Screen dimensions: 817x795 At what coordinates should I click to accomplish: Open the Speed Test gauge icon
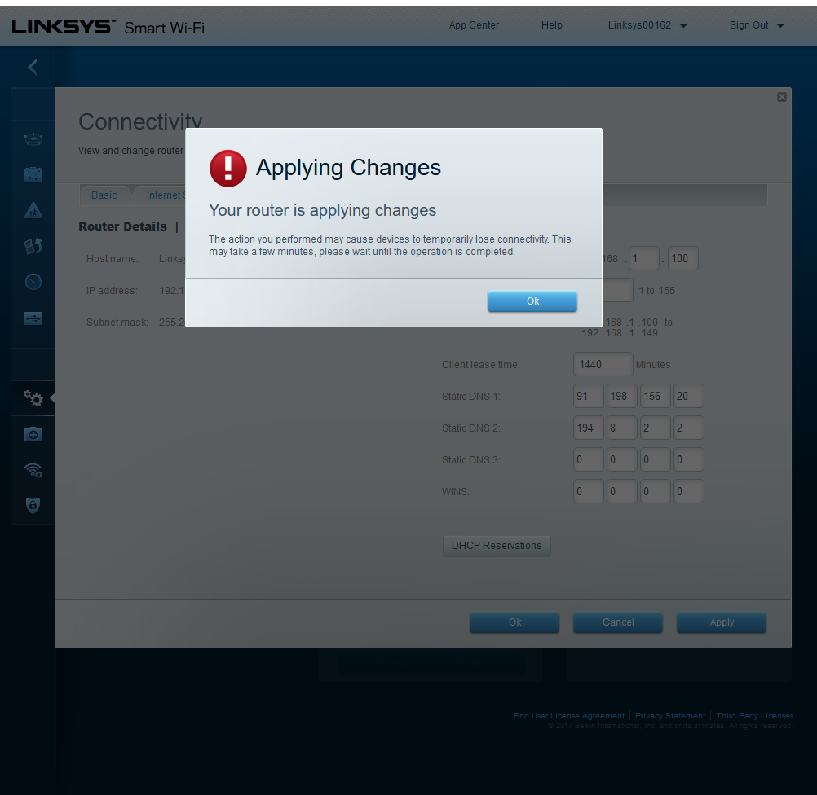33,282
